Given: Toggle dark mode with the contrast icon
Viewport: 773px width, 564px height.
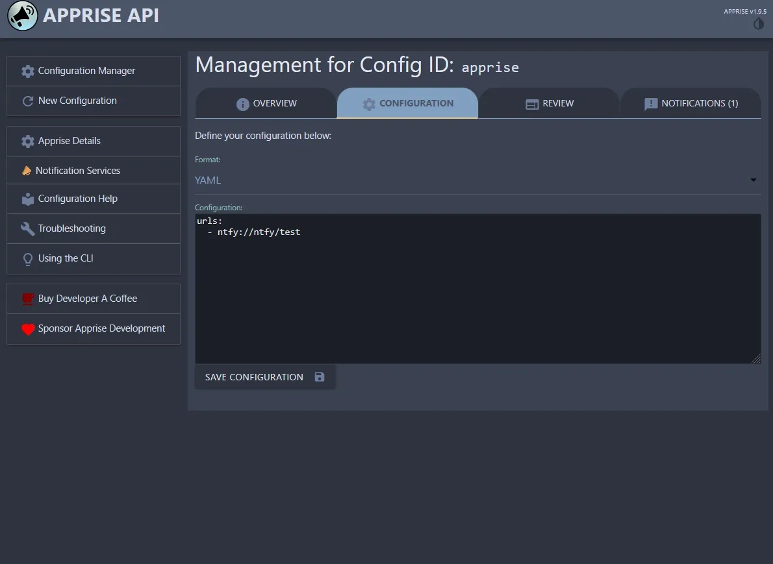Looking at the screenshot, I should (x=758, y=23).
